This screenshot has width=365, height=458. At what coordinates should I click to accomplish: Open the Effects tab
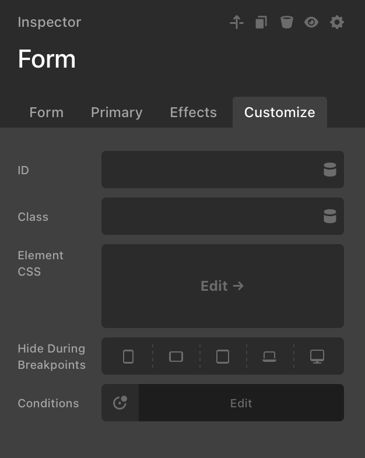(x=193, y=112)
